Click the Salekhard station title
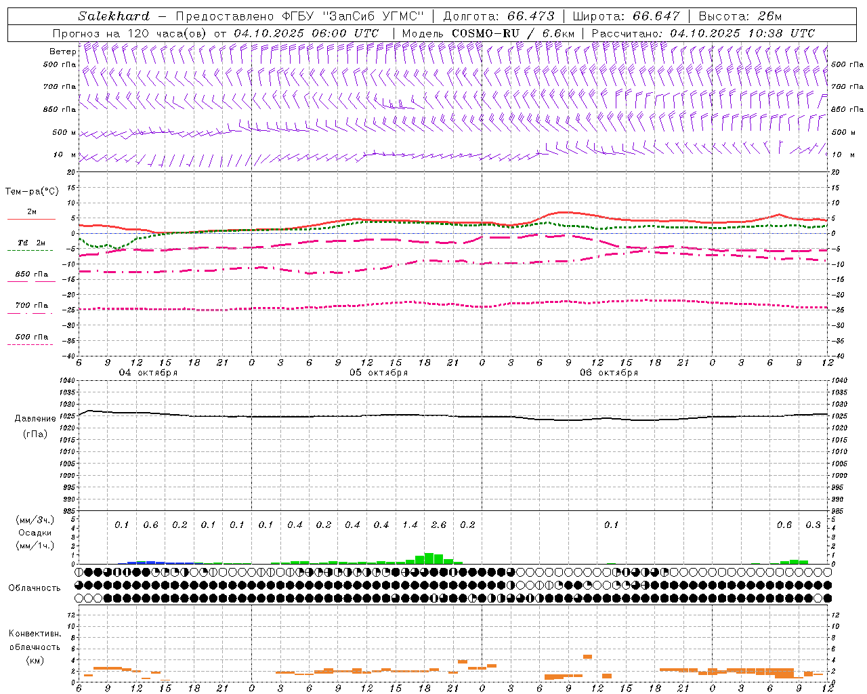 114,16
